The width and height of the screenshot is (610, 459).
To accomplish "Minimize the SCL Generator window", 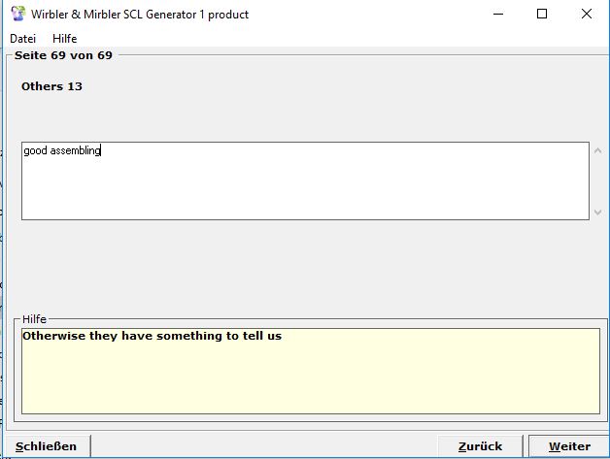I will [x=497, y=15].
